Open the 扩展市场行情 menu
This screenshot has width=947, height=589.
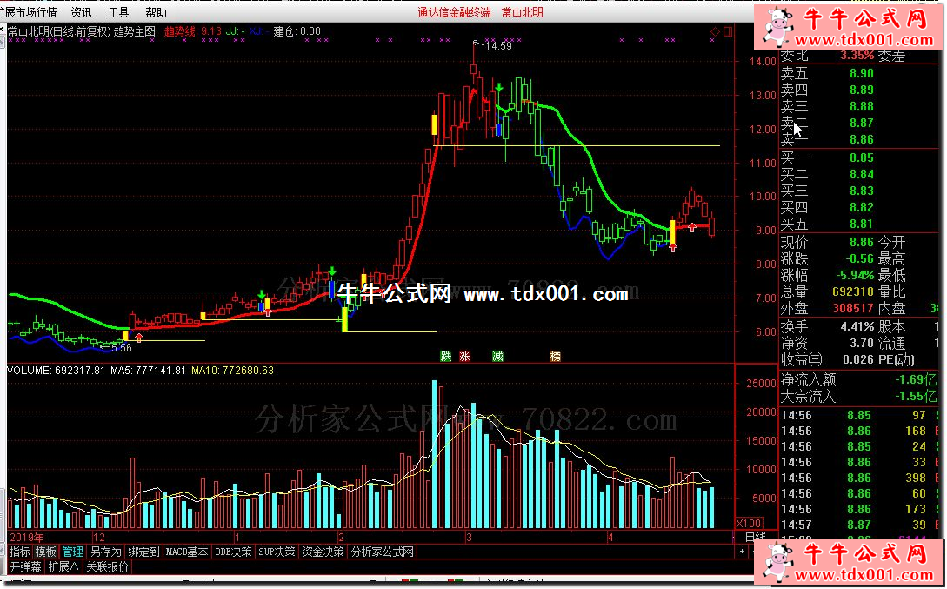[30, 12]
